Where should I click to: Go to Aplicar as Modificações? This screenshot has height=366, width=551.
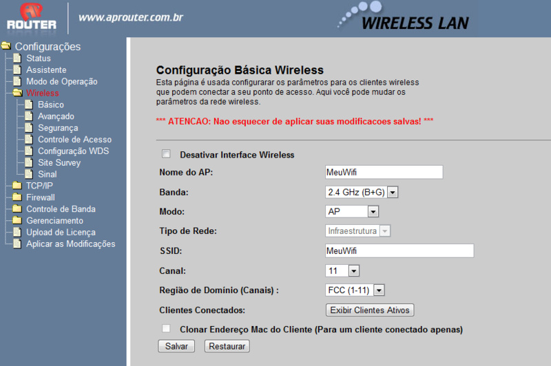point(71,244)
